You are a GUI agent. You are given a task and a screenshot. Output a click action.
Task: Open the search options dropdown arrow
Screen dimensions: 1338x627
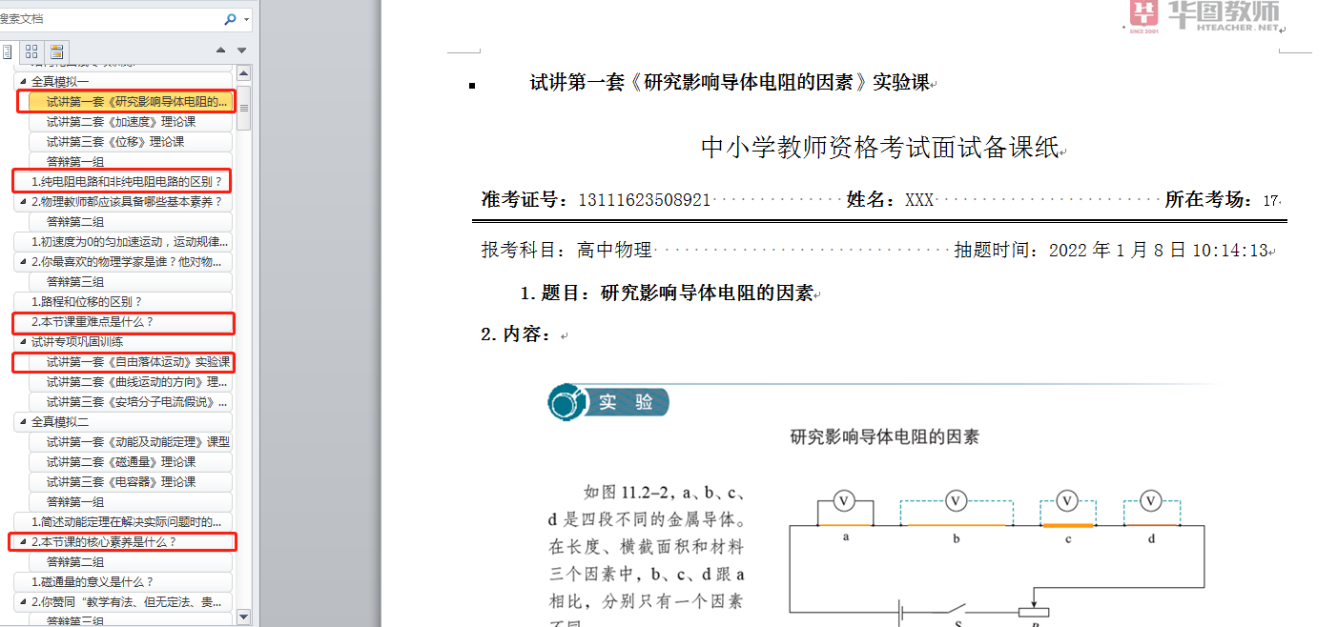[247, 20]
